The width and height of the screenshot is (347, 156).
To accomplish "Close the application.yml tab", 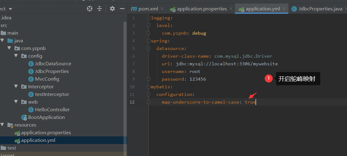I will coord(284,9).
